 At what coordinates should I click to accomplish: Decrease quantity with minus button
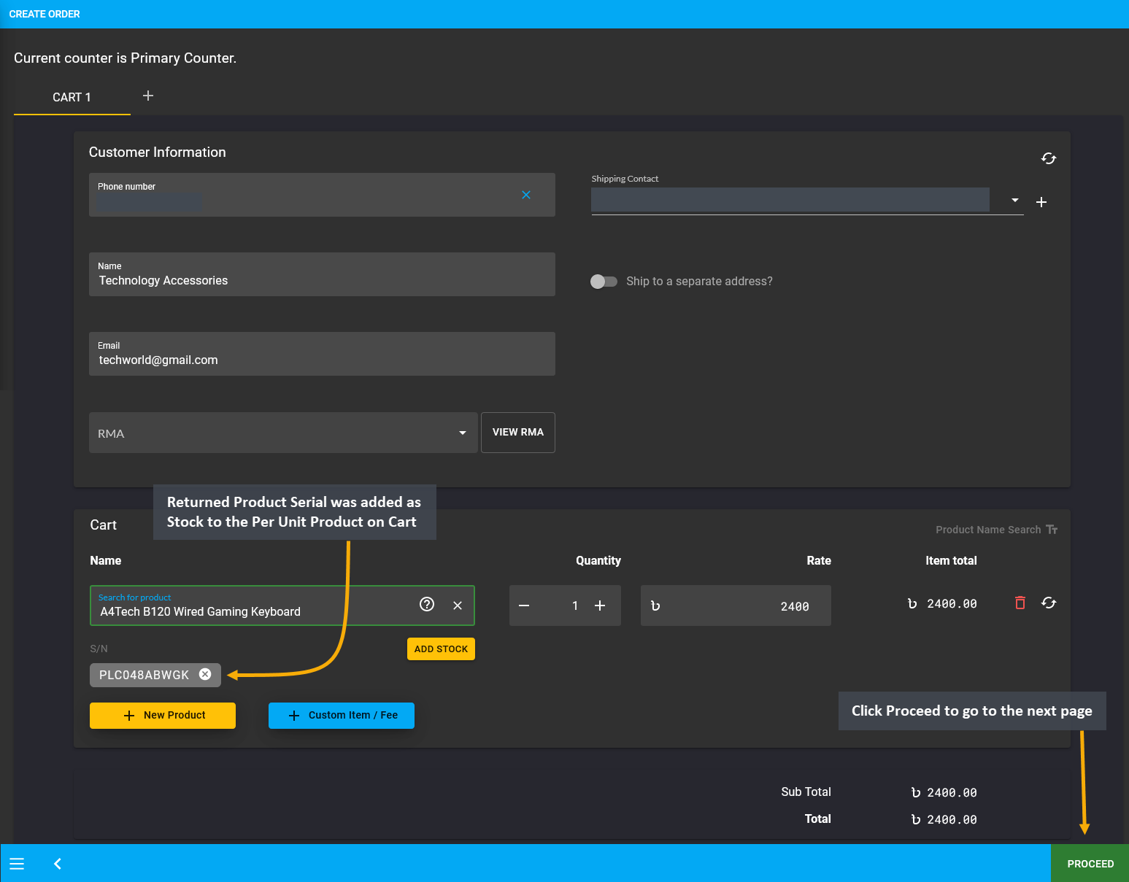(x=524, y=606)
